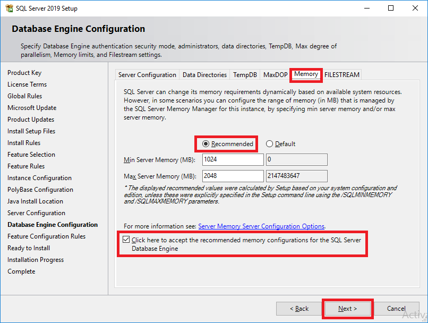This screenshot has height=323, width=428.
Task: Click the Server Configuration step in sidebar
Action: tap(36, 213)
